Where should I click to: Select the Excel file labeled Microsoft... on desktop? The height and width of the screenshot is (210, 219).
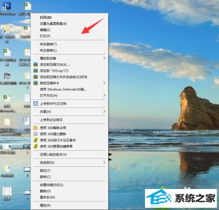(x=7, y=99)
